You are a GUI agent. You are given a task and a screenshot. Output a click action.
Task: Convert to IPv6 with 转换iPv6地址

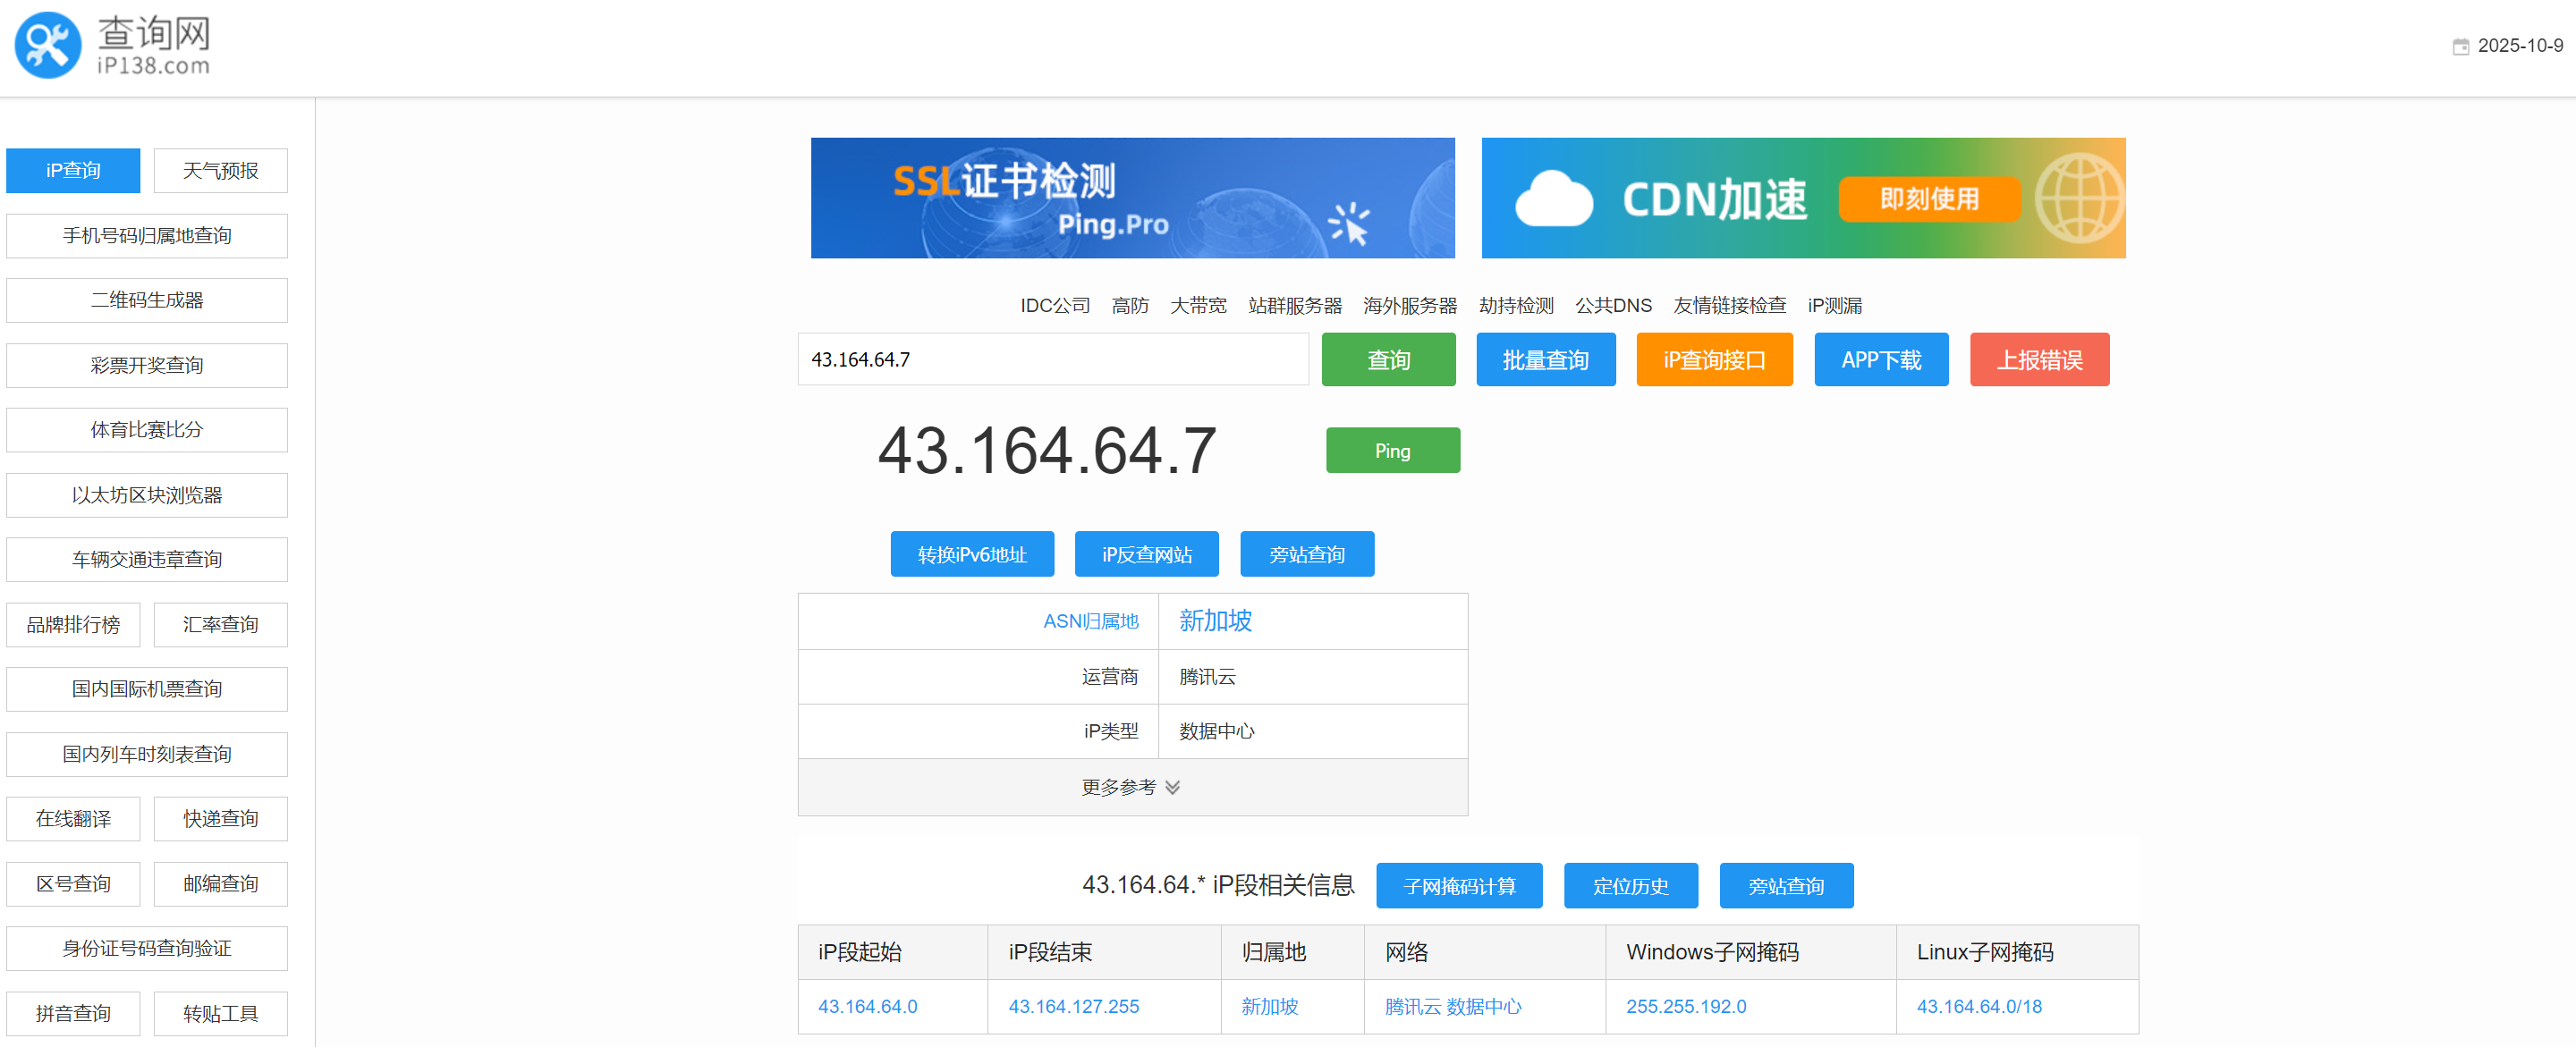(971, 554)
